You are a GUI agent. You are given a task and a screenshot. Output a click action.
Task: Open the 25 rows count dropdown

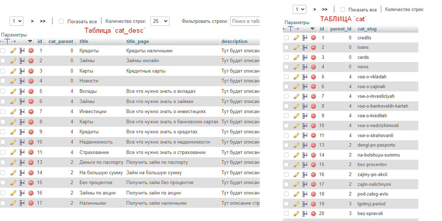(160, 21)
